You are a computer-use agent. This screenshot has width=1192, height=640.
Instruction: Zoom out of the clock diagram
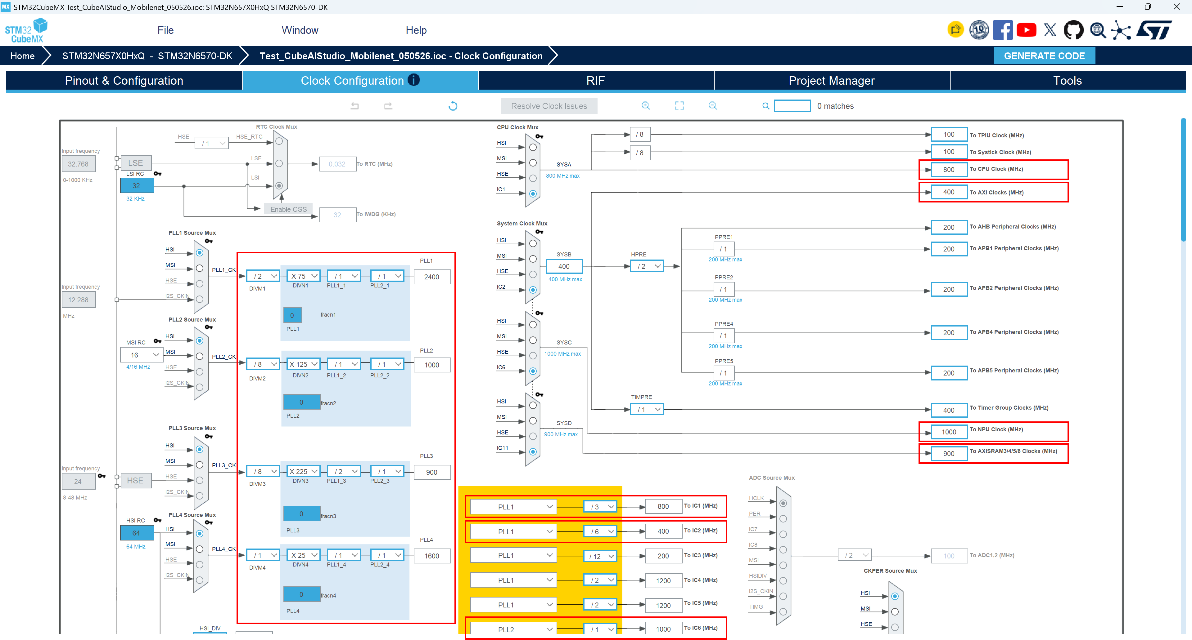(x=713, y=106)
